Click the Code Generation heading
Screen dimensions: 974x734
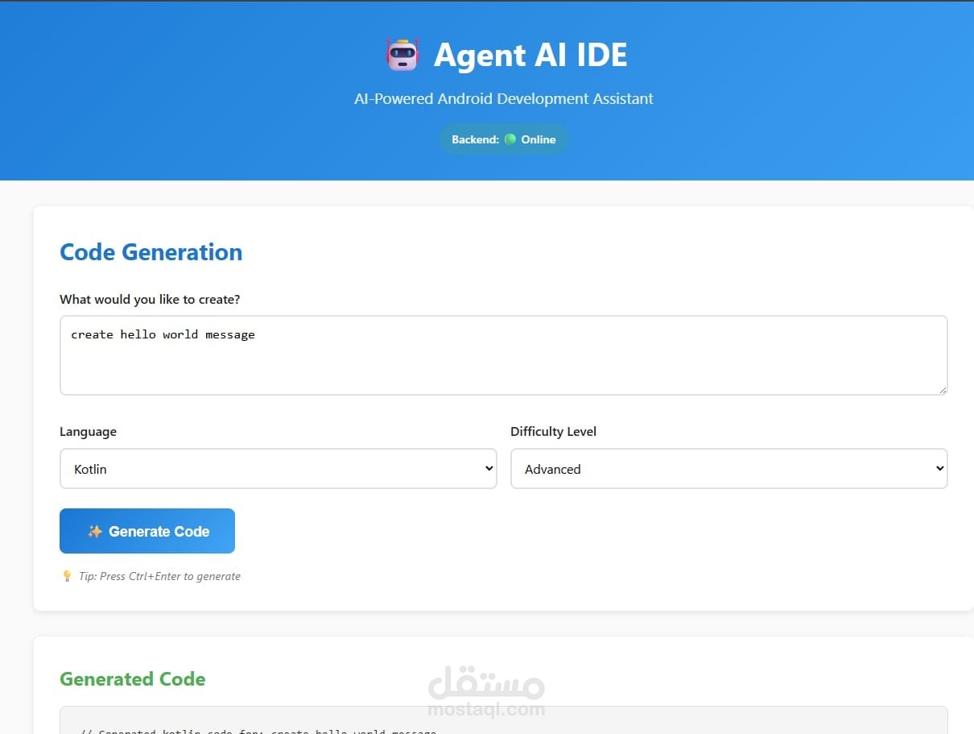coord(151,252)
